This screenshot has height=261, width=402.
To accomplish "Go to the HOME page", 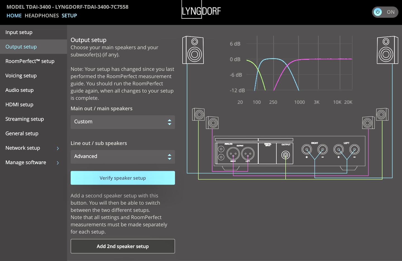I will [x=14, y=16].
